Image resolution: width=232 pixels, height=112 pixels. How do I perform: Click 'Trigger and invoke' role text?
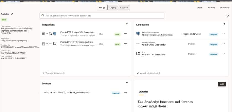(191, 34)
